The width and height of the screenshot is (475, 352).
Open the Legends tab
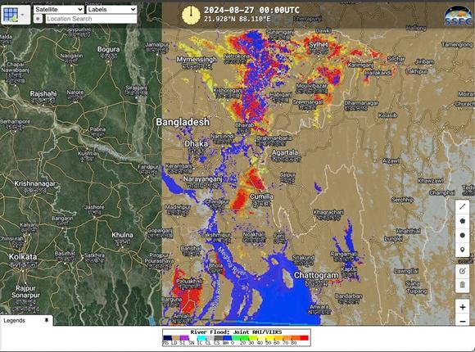tap(14, 320)
